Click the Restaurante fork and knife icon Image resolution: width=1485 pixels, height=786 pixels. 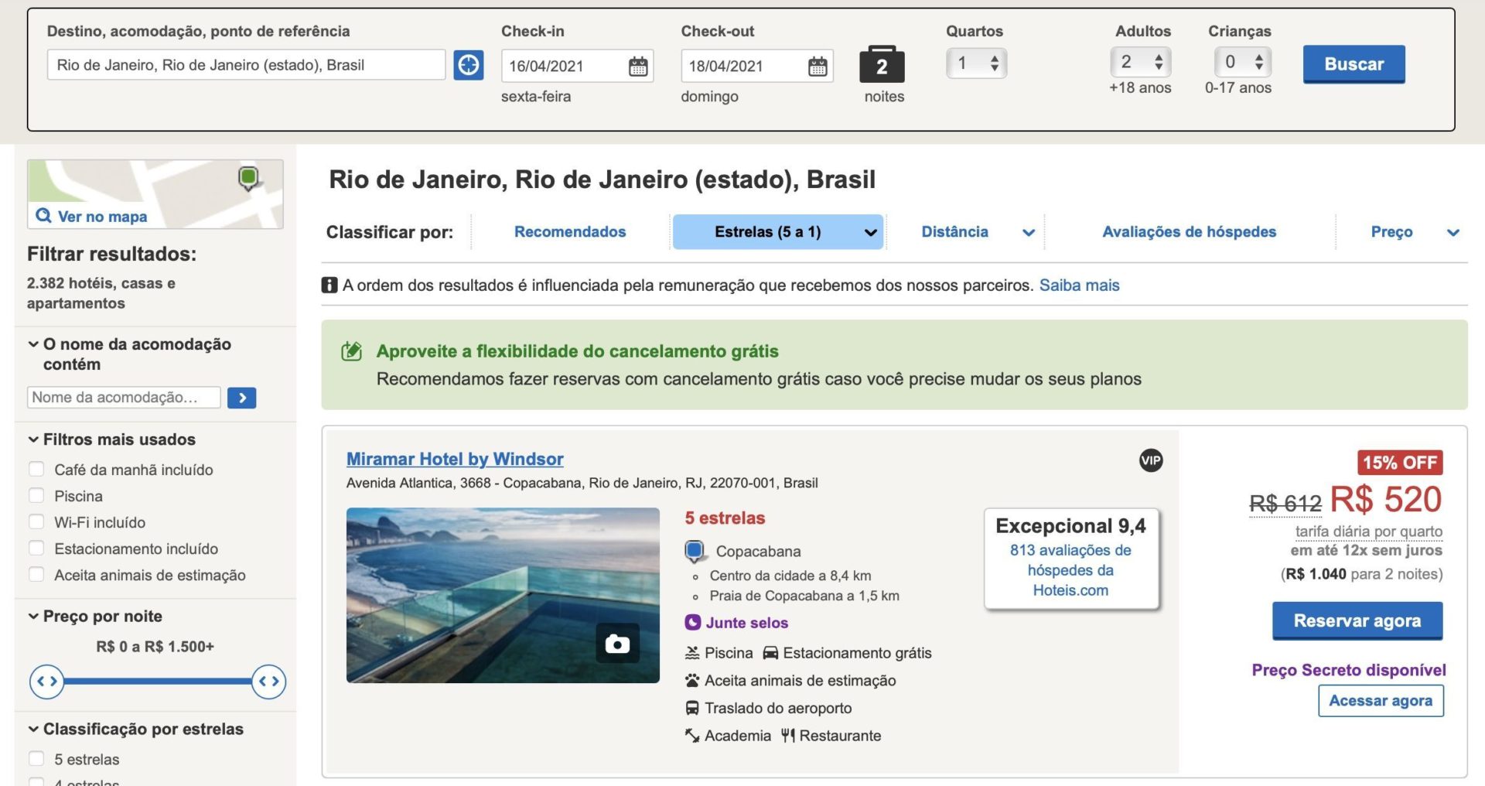[787, 736]
